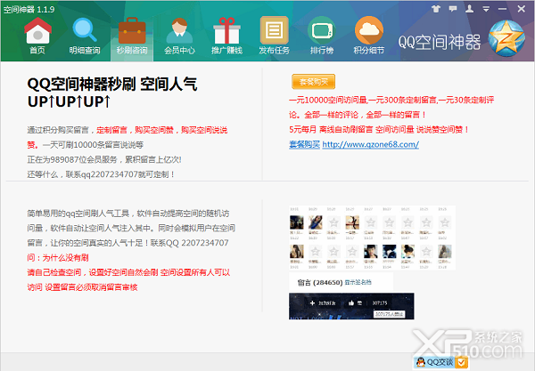
Task: Click red text 一元10000空间访问量
Action: pos(328,100)
